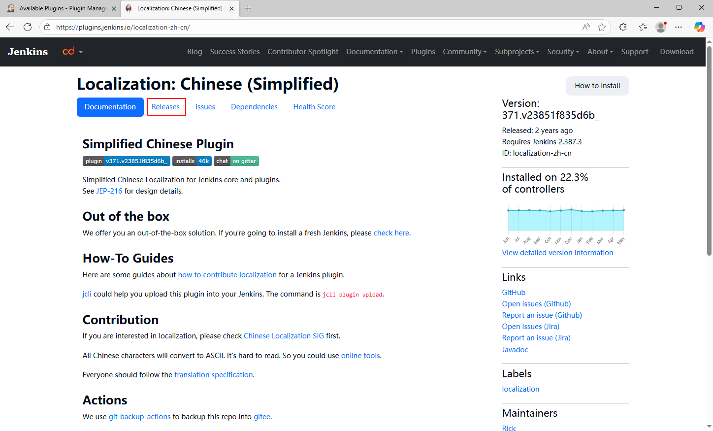This screenshot has height=431, width=713.
Task: Click the CD Foundation logo
Action: click(x=68, y=51)
